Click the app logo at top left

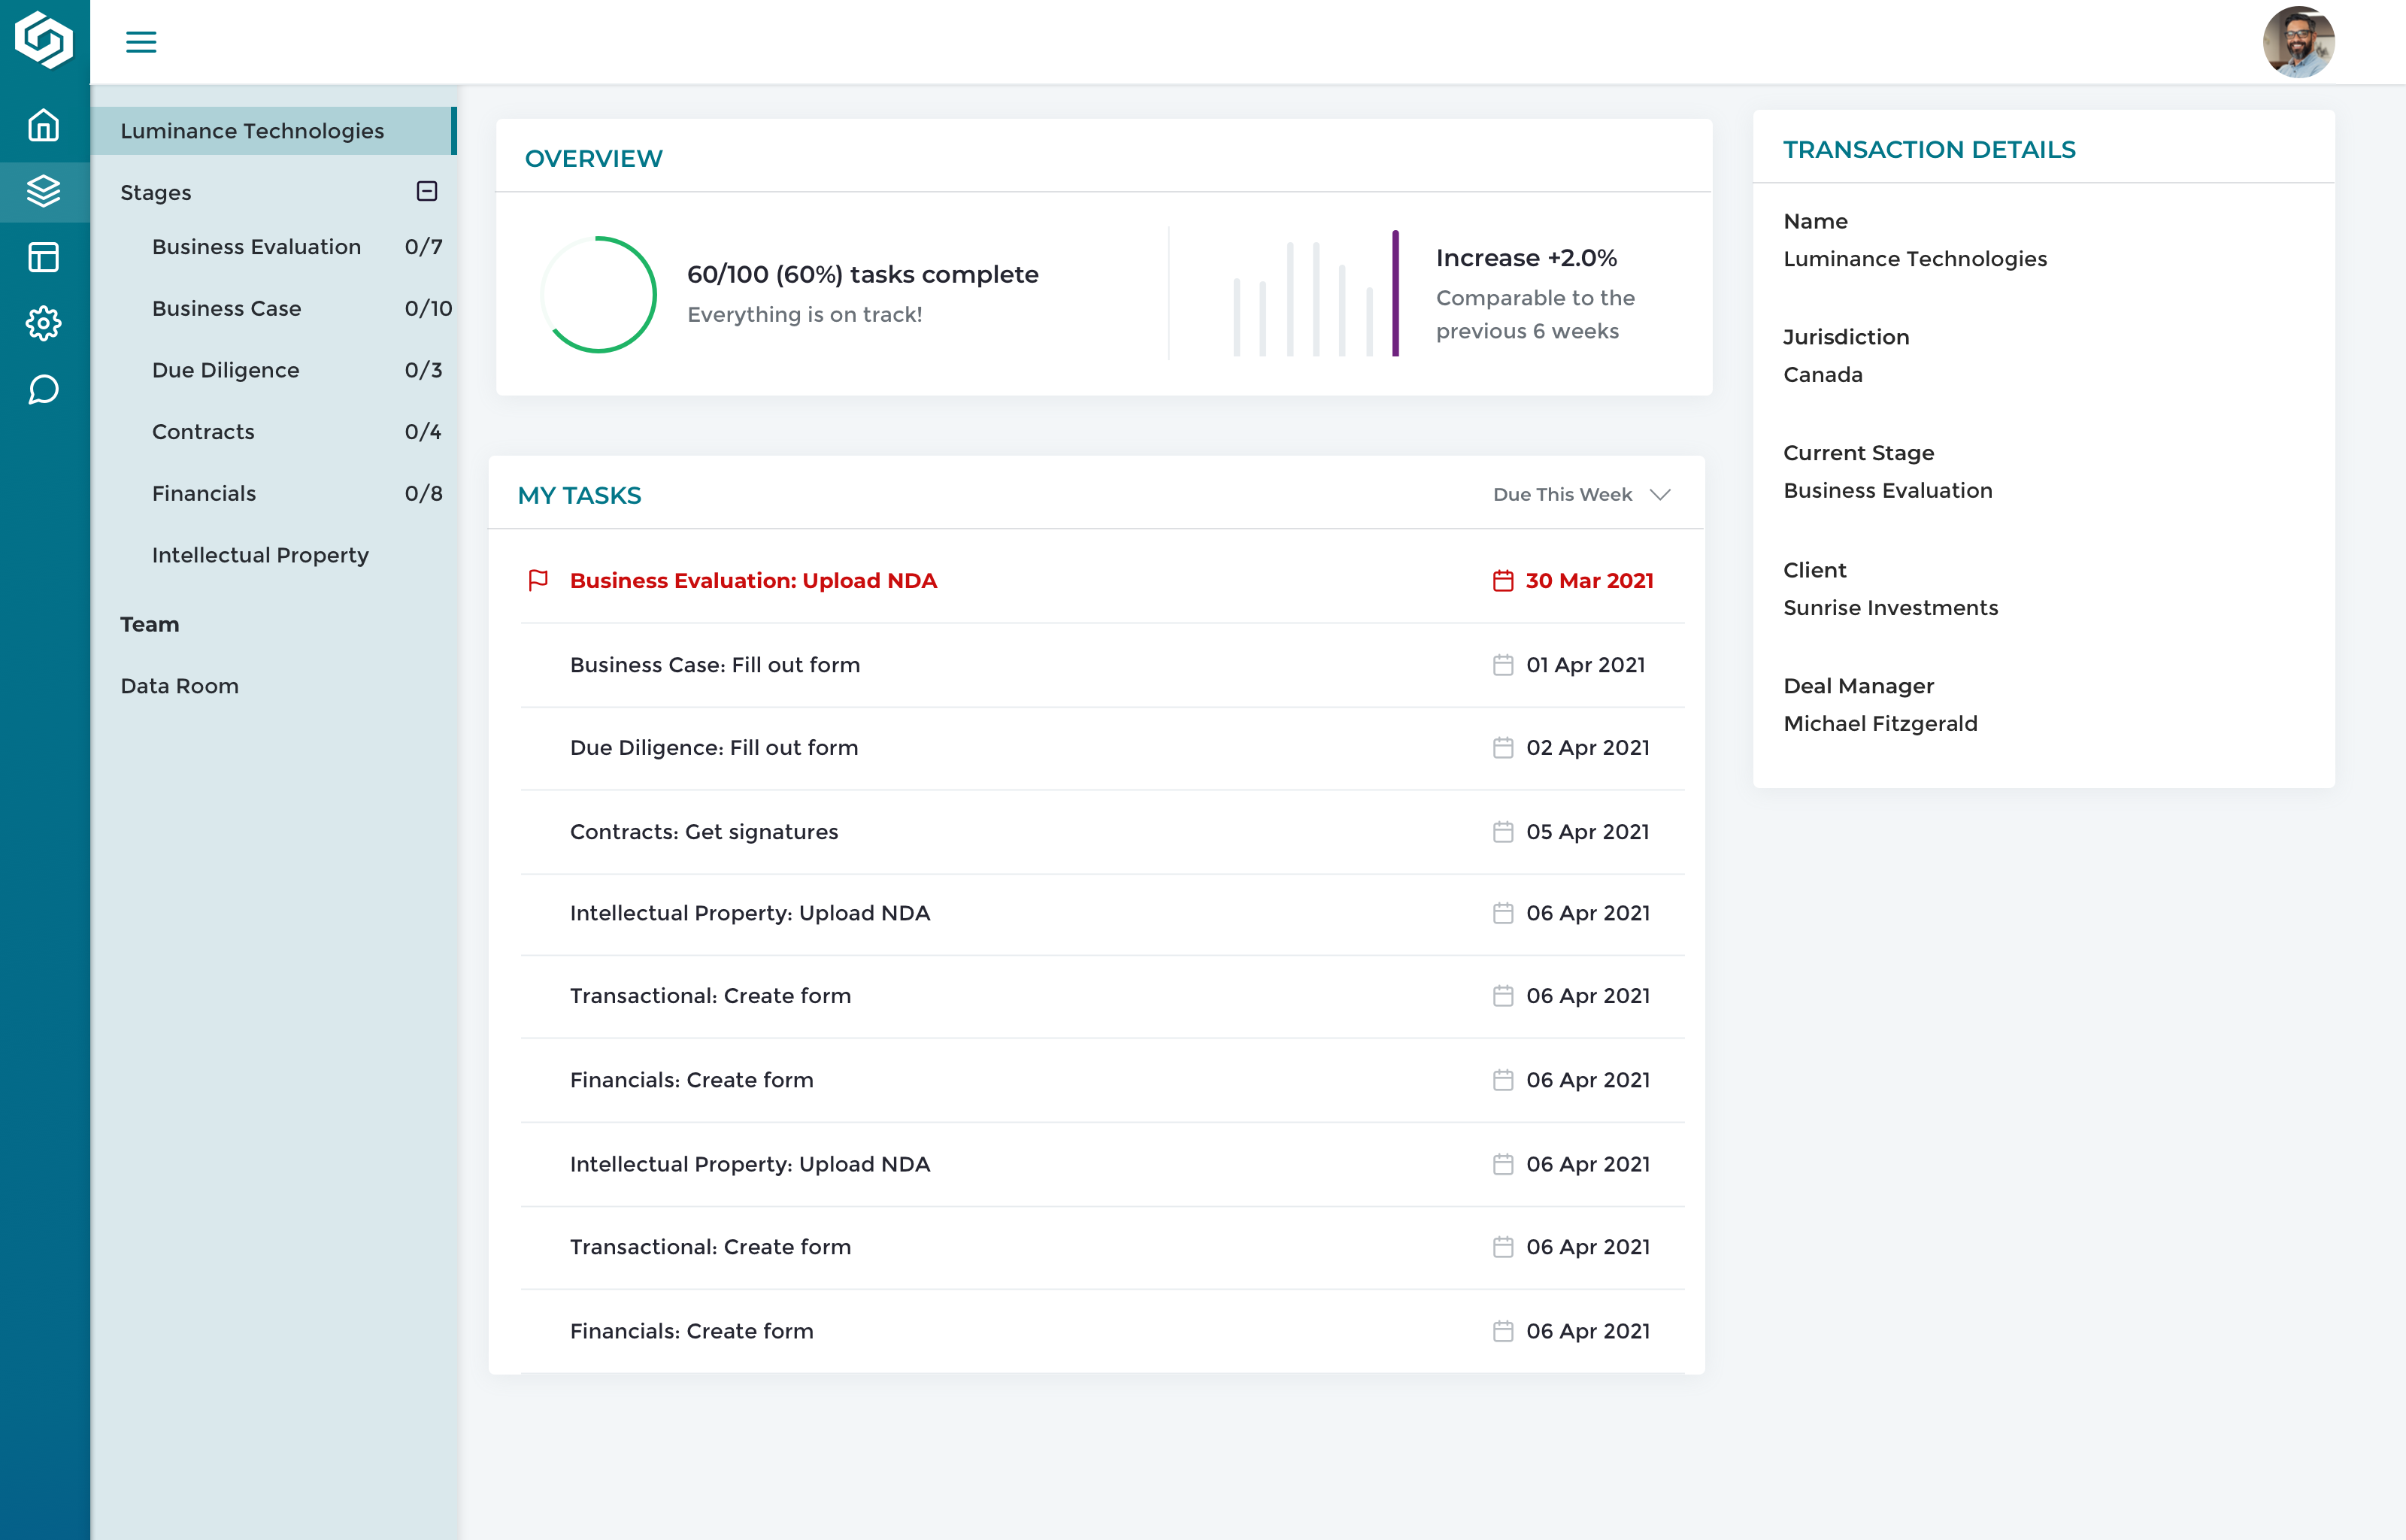[44, 40]
